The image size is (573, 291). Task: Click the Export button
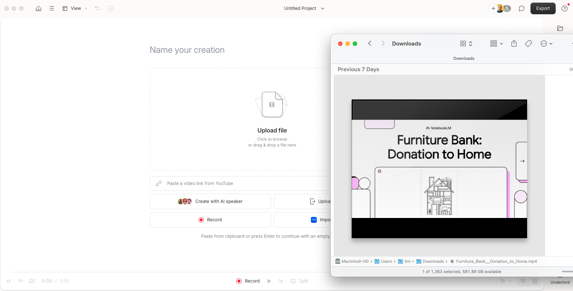(x=543, y=8)
